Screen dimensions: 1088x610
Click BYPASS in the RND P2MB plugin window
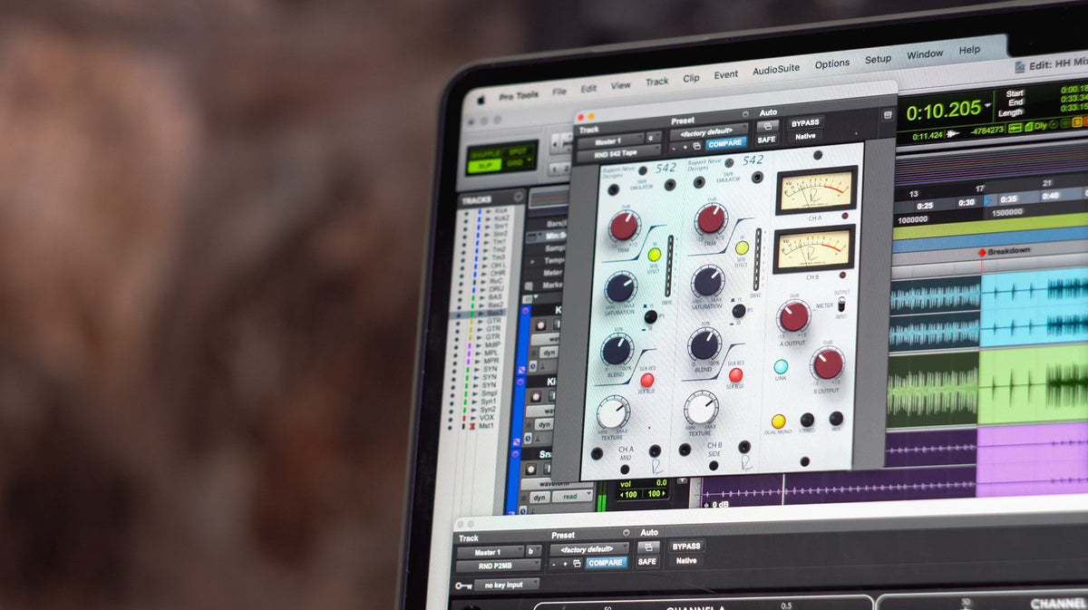point(686,547)
